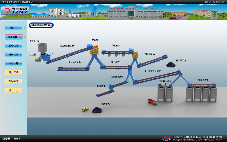227x142 pixels.
Task: Click the admin operator link
Action: tap(17, 139)
